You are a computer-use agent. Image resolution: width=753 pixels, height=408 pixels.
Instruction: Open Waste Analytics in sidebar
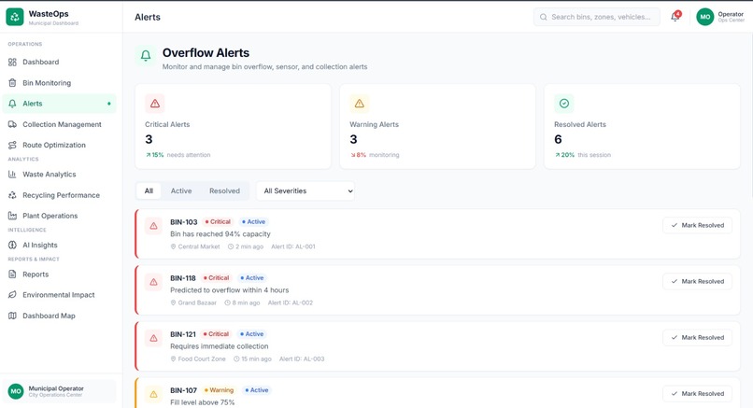coord(60,175)
